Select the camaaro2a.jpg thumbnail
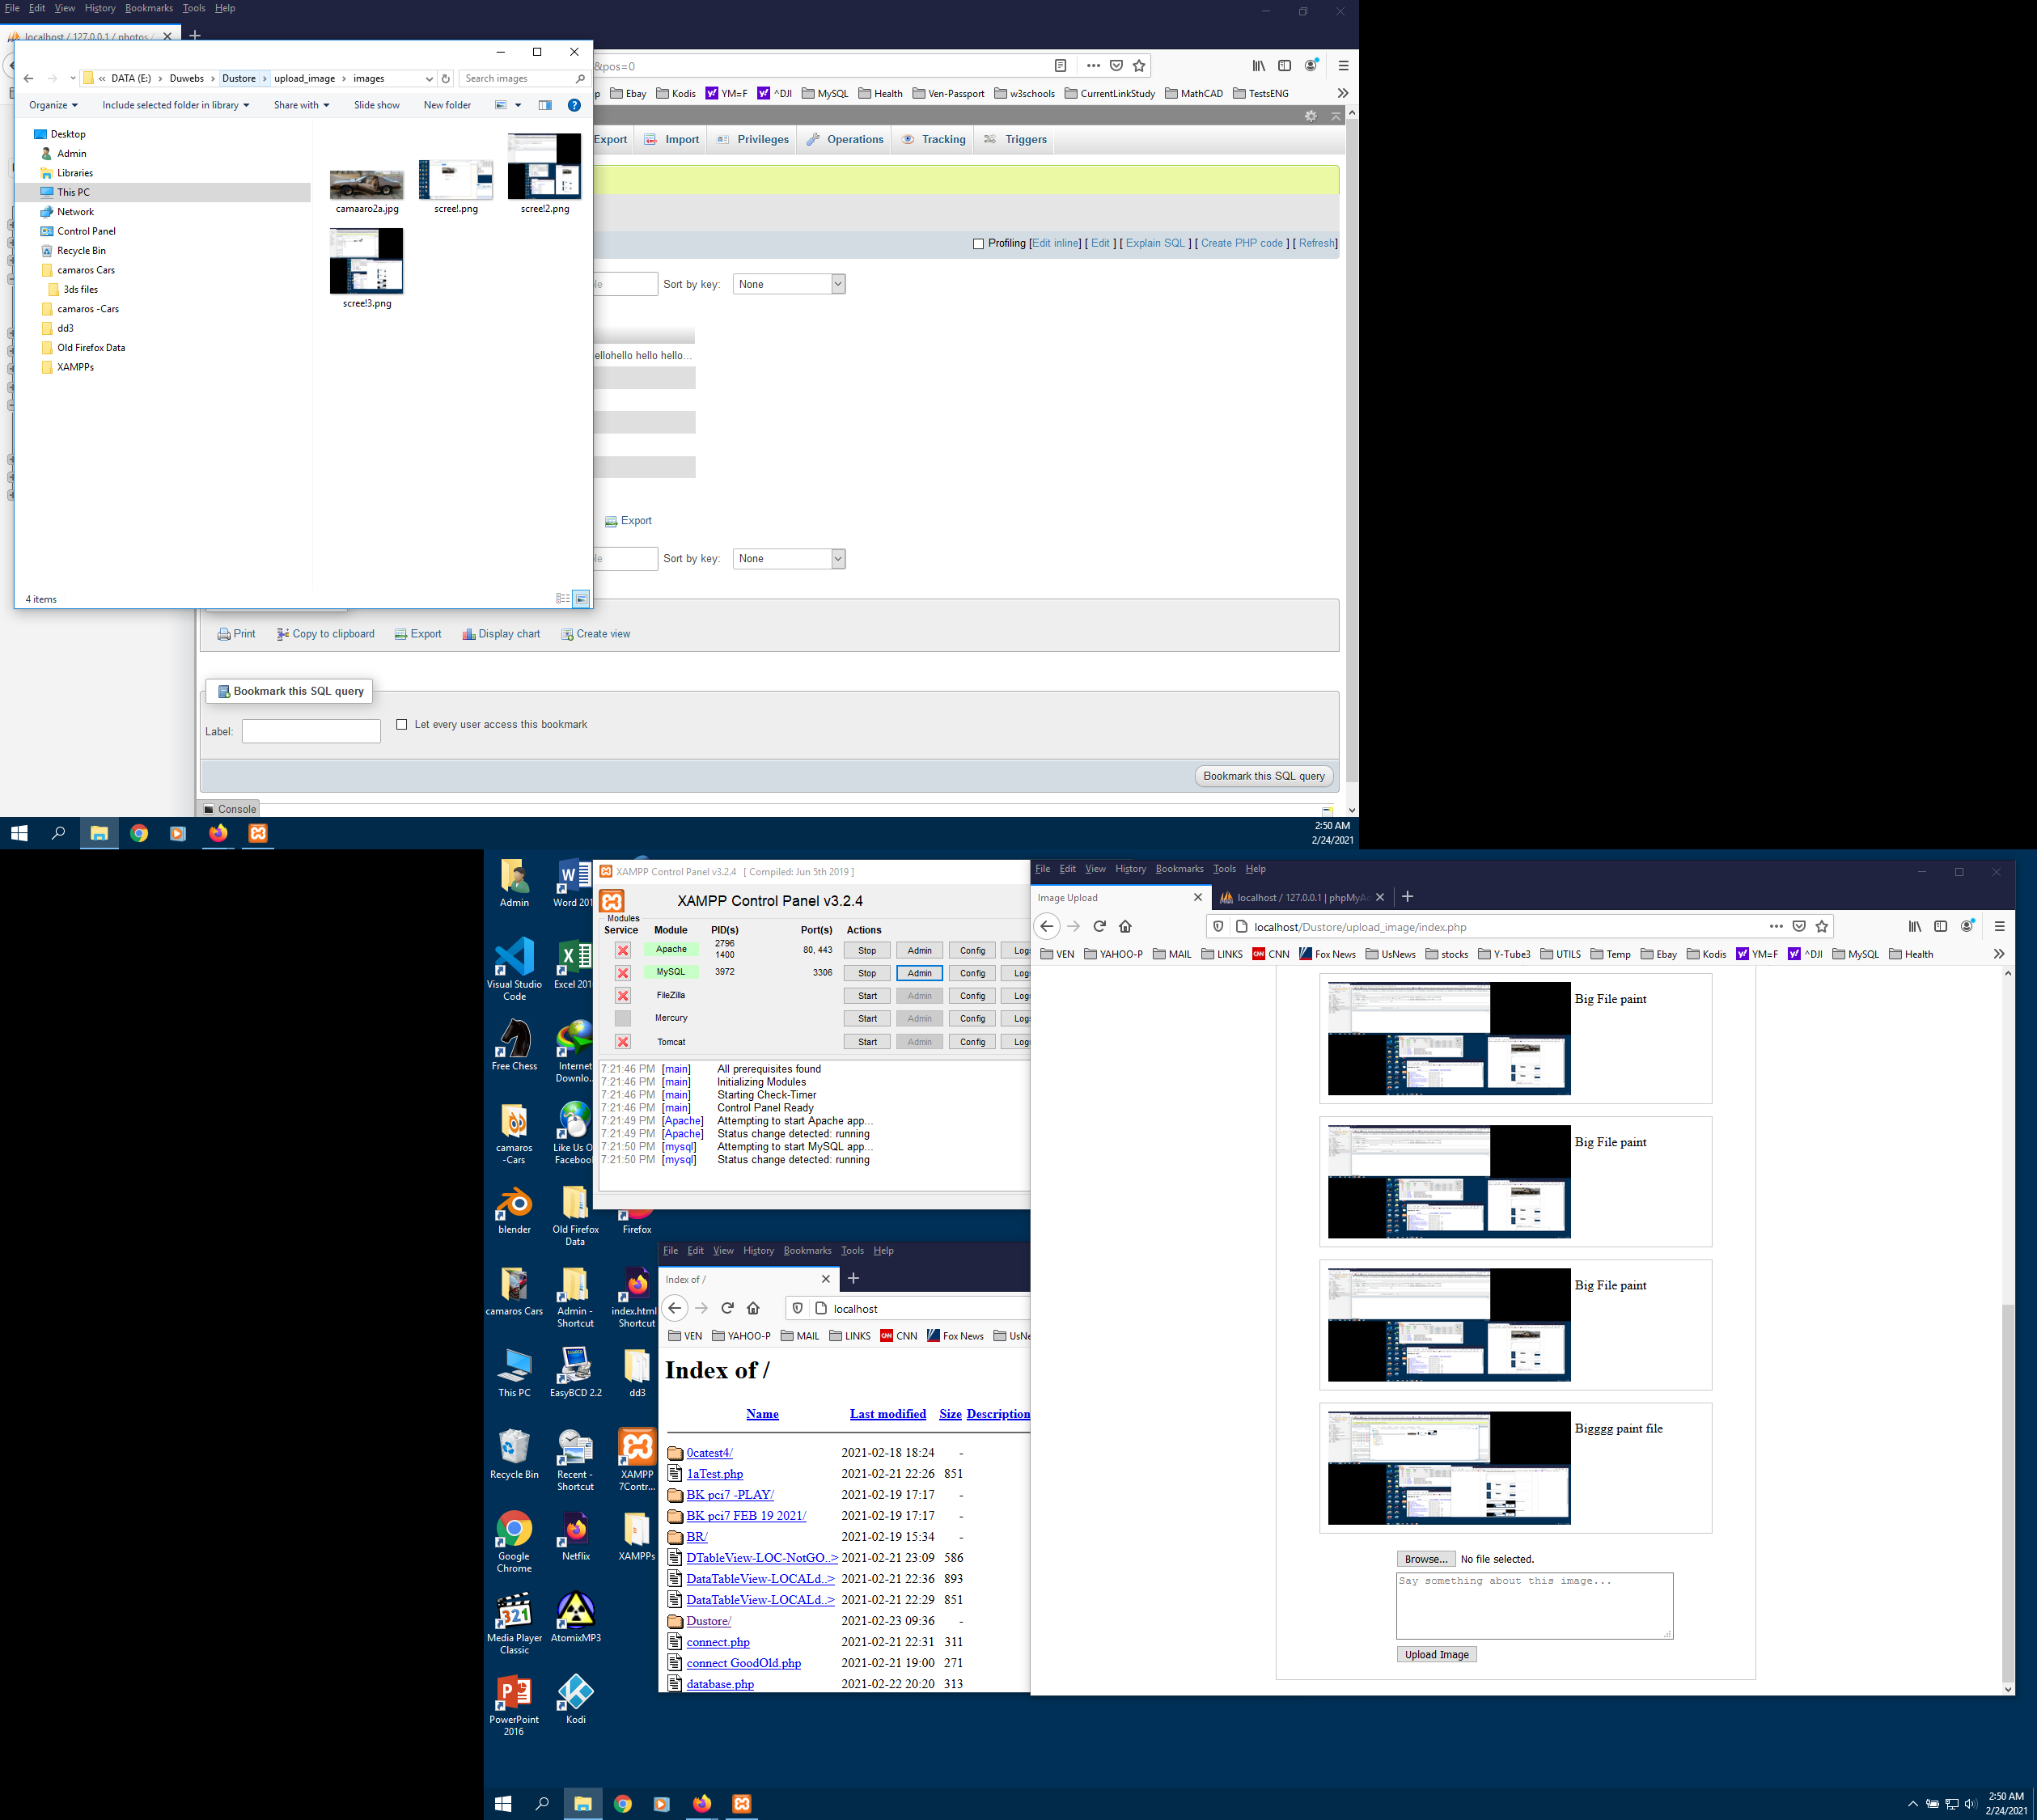The height and width of the screenshot is (1820, 2037). pyautogui.click(x=367, y=185)
